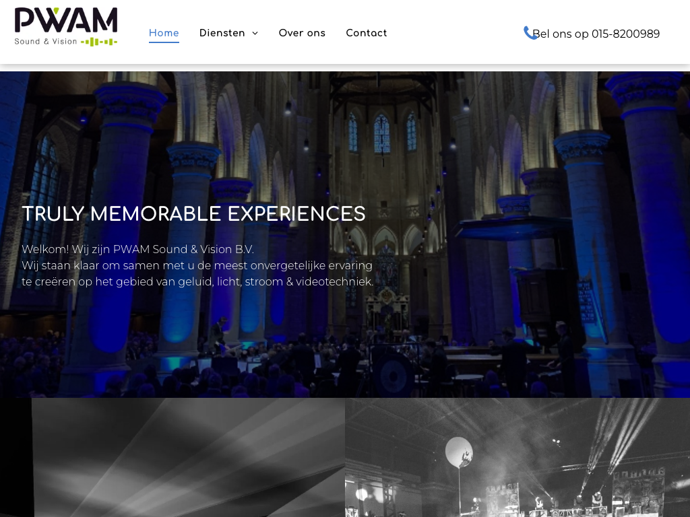690x517 pixels.
Task: Click the Sound & Vision tagline text
Action: (46, 42)
